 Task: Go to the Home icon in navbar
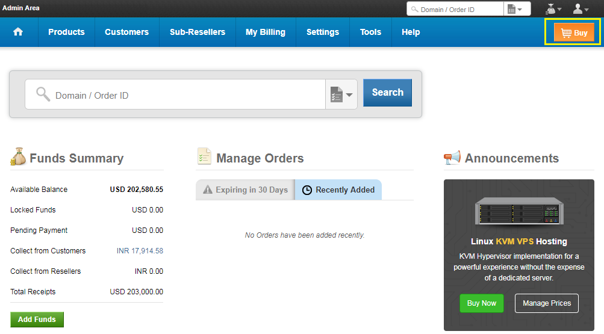(x=18, y=32)
